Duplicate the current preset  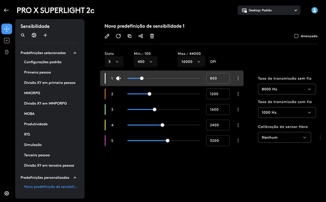pos(129,36)
